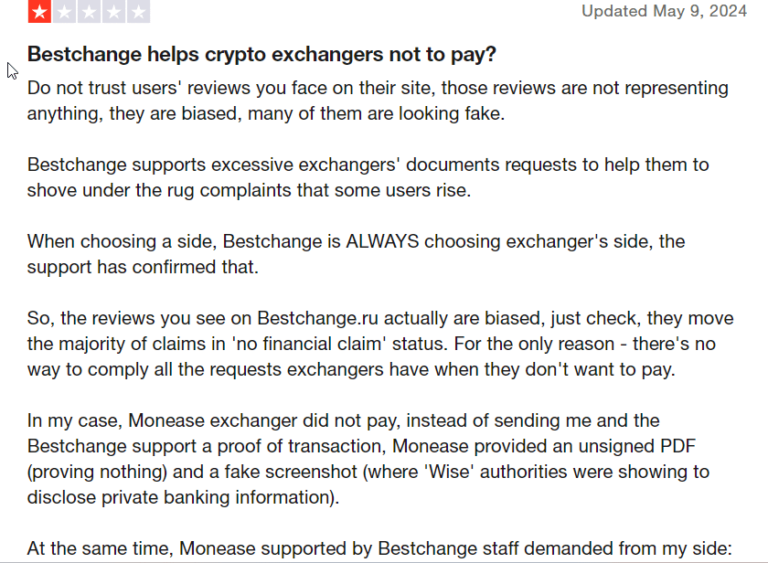Click the capitalized word 'ALWAYS'
768x563 pixels.
coord(386,241)
